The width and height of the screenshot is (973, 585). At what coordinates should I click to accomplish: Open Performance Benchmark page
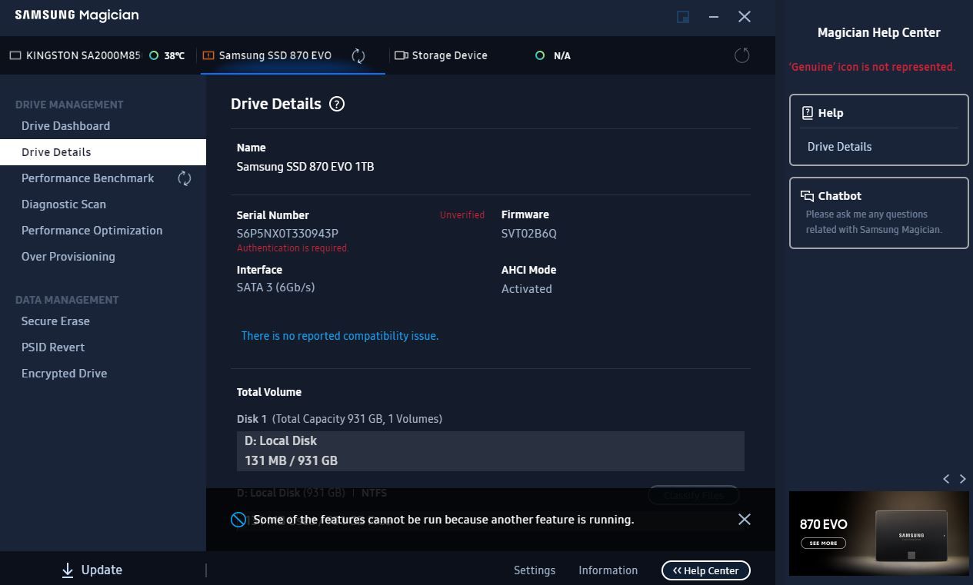pos(88,178)
